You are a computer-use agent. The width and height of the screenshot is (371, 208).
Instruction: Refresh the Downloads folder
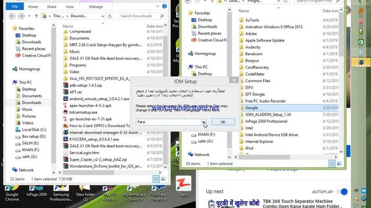coord(110,16)
